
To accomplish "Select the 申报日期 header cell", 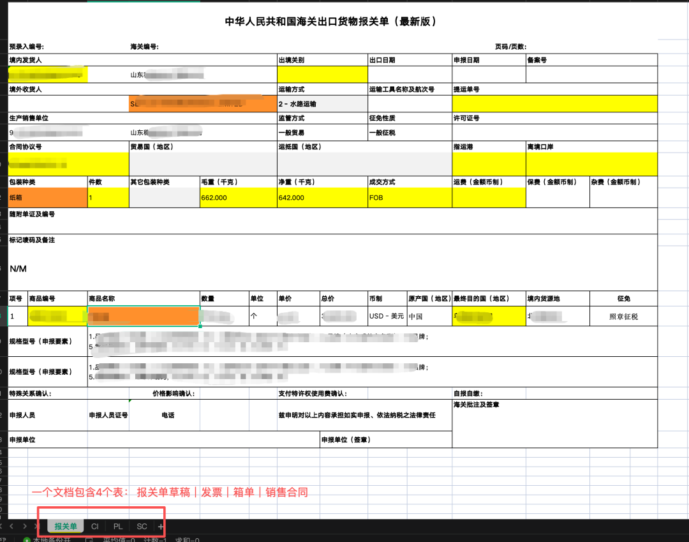I will pos(489,60).
